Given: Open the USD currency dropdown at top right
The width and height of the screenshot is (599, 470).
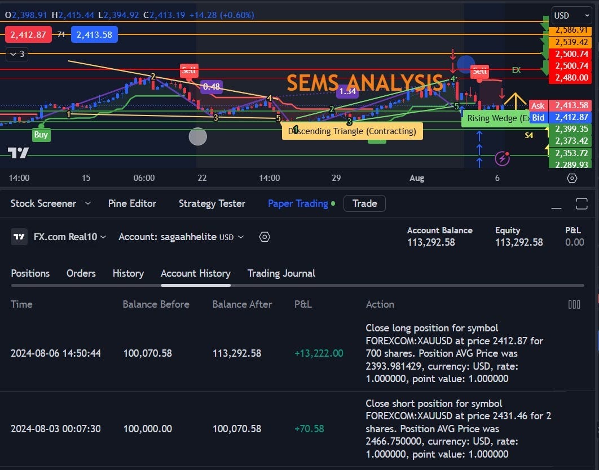Looking at the screenshot, I should [x=571, y=15].
